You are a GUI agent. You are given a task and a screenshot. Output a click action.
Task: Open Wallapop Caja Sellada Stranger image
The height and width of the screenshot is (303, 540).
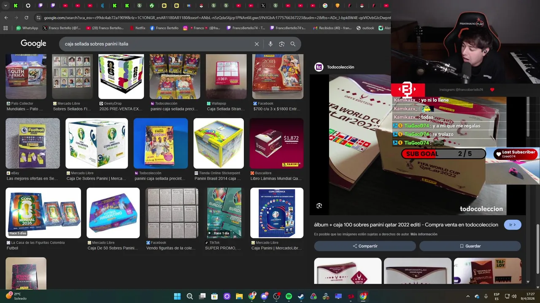point(226,77)
